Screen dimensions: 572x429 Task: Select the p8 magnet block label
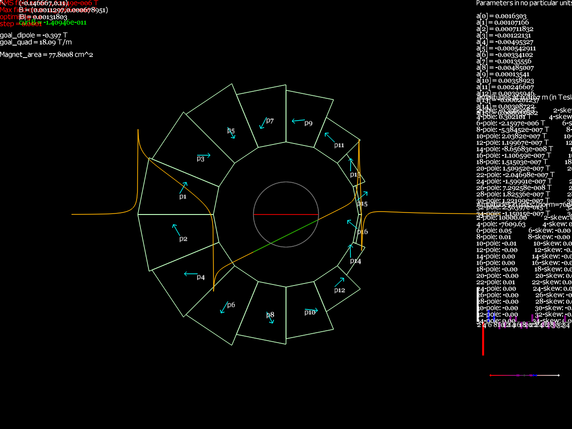pos(270,315)
